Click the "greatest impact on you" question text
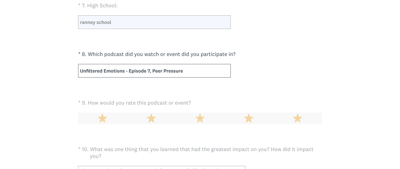400x169 pixels. pyautogui.click(x=202, y=149)
